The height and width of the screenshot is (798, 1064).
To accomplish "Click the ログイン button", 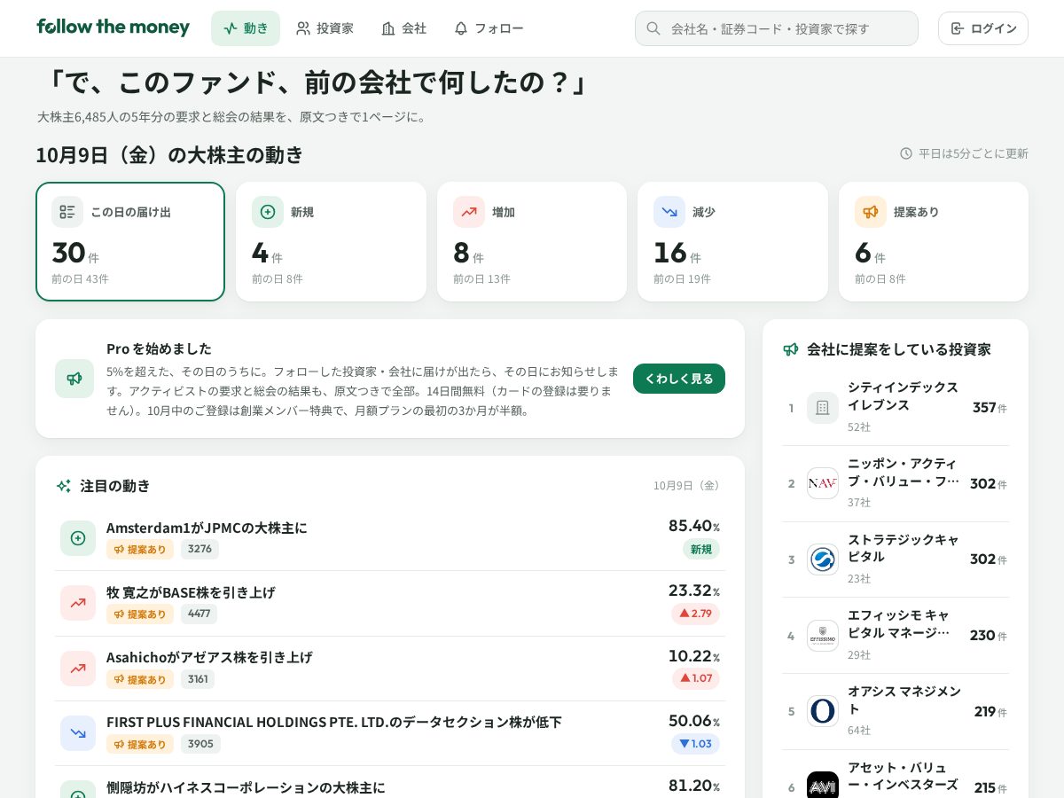I will click(x=983, y=28).
